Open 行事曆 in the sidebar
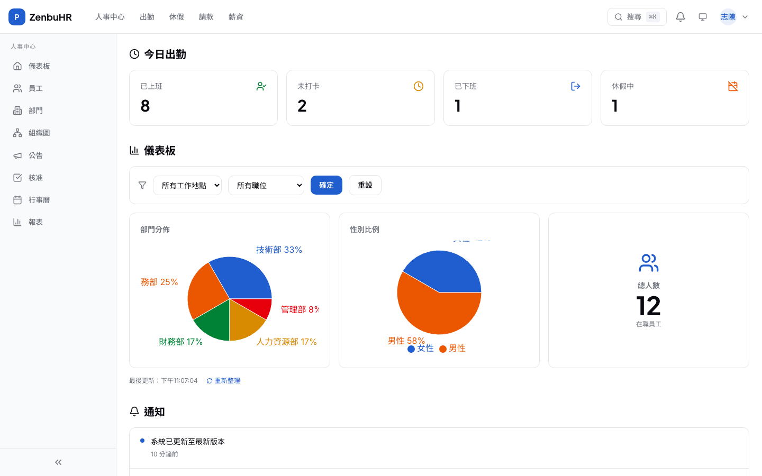762x476 pixels. click(x=58, y=200)
